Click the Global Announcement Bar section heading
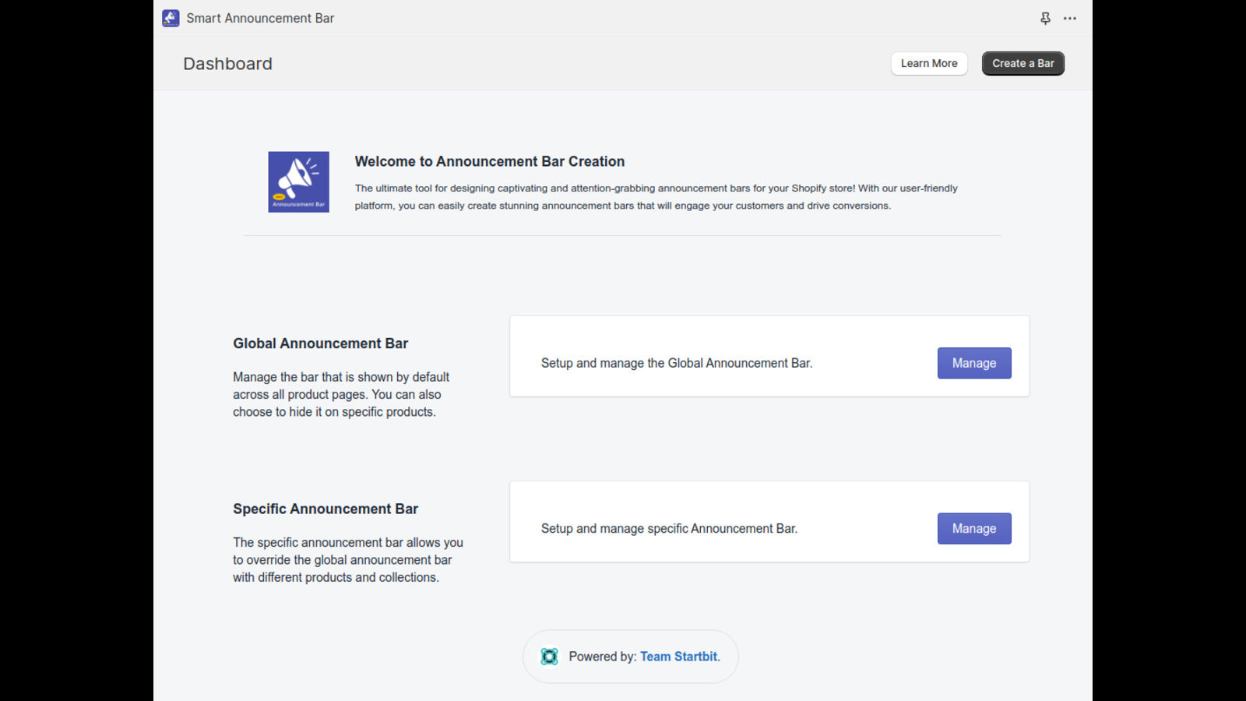Viewport: 1246px width, 701px height. [x=320, y=343]
